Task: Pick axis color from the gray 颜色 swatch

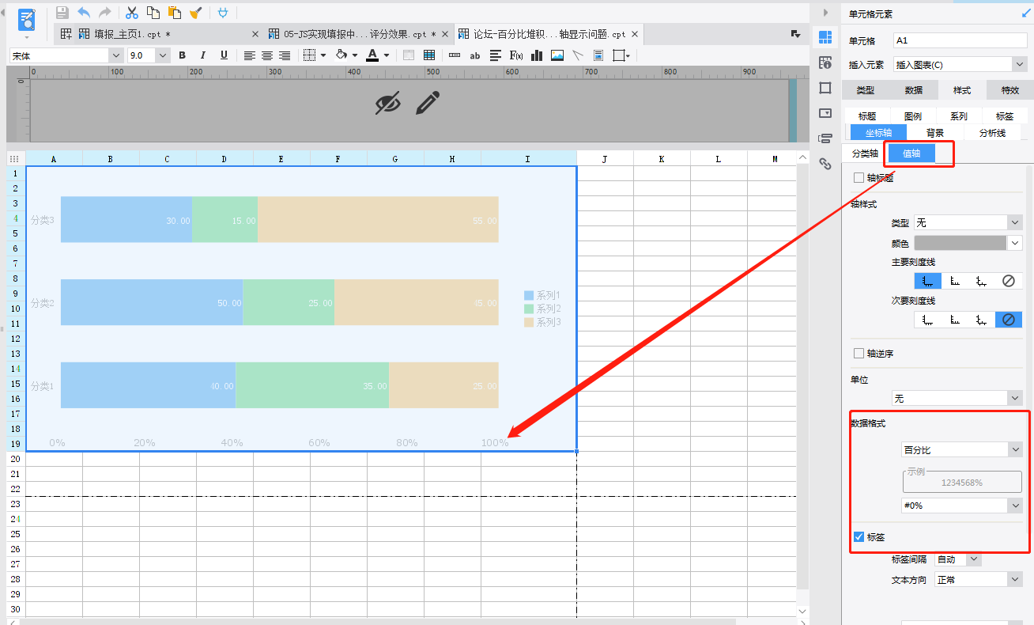Action: pyautogui.click(x=960, y=243)
